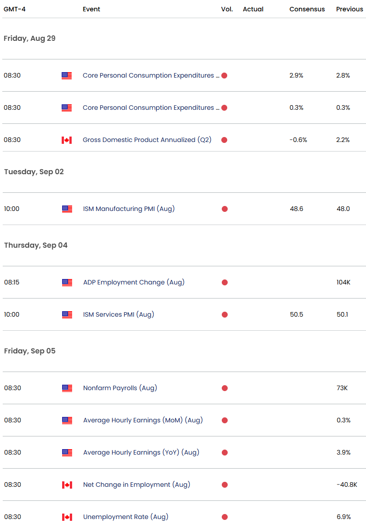The image size is (366, 524).
Task: Open Core Personal Consumption Expenditures 2.9% event
Action: coord(151,75)
